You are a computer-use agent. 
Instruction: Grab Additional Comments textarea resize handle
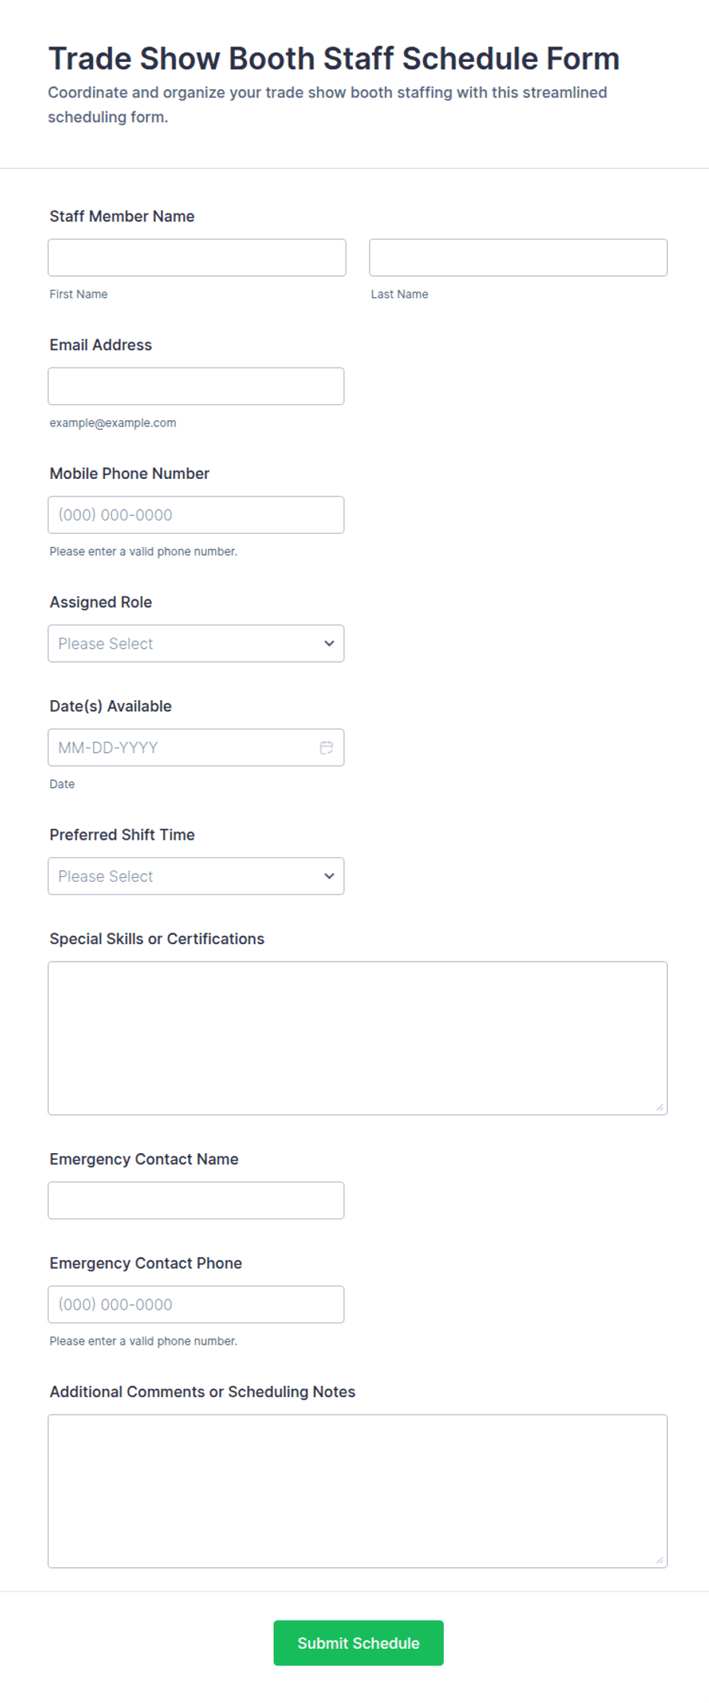click(x=659, y=1560)
